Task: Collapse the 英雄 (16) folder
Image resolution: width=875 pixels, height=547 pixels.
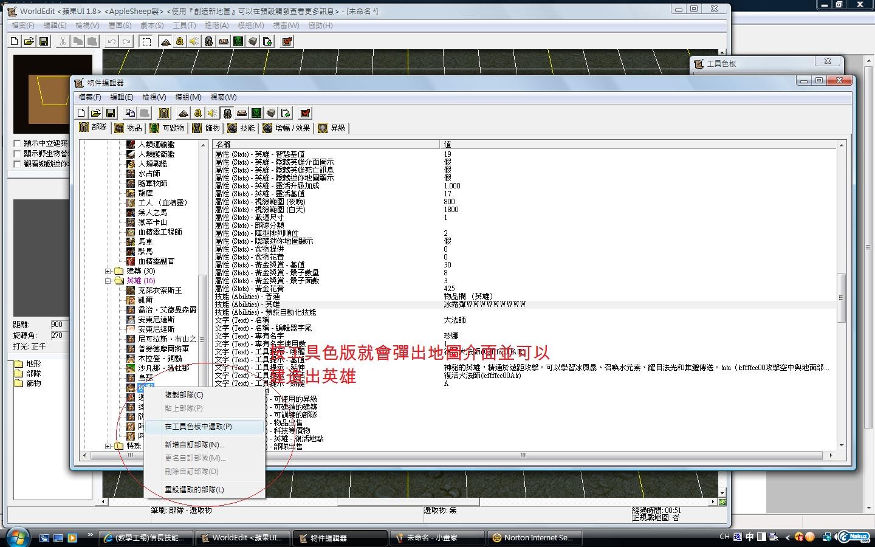Action: point(108,281)
